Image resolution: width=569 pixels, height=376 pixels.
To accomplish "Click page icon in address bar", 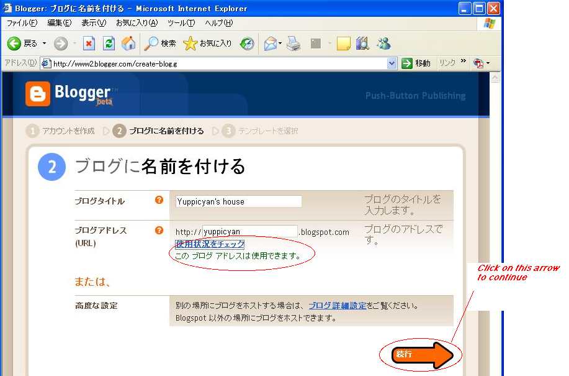I will [46, 63].
